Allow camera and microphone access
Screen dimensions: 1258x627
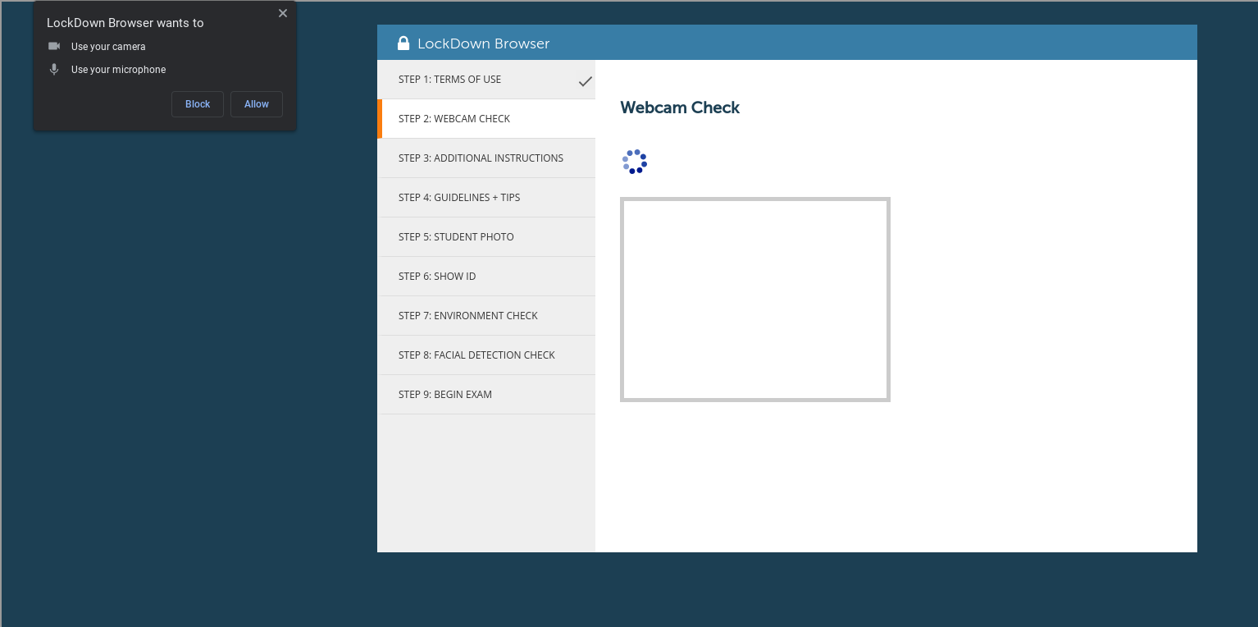(257, 104)
